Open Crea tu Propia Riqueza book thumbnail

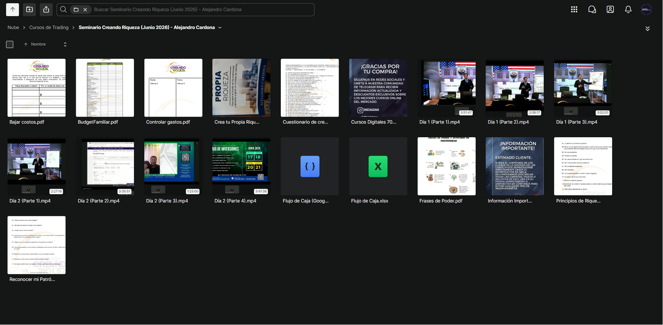tap(241, 88)
